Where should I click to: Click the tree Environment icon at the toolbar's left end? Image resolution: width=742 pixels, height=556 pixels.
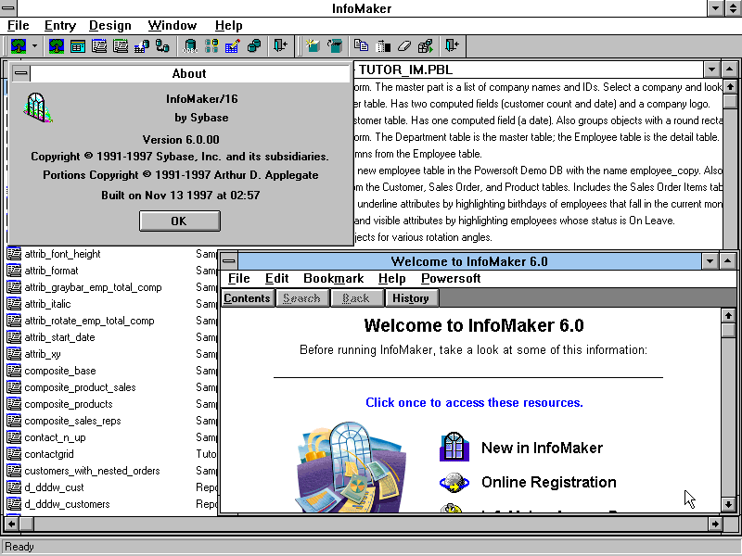coord(19,45)
